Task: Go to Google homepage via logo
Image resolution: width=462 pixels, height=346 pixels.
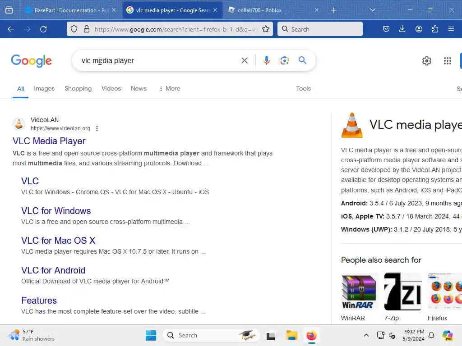Action: [31, 61]
